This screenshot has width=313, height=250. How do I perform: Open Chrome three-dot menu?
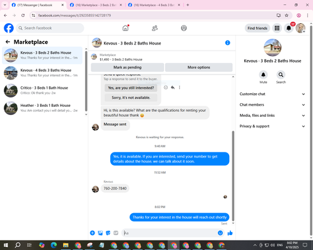307,15
